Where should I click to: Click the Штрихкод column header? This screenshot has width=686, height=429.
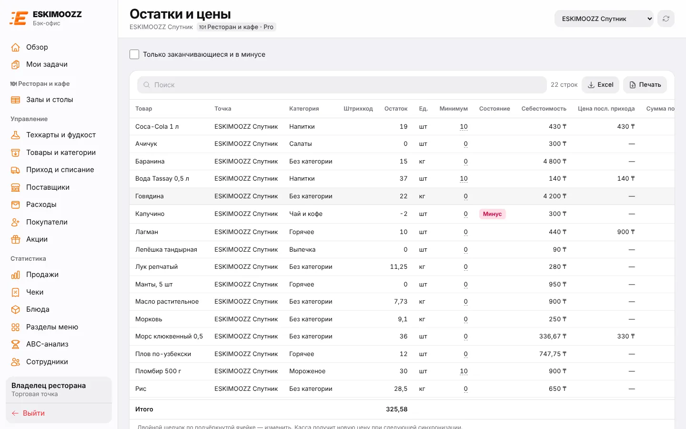(x=358, y=109)
